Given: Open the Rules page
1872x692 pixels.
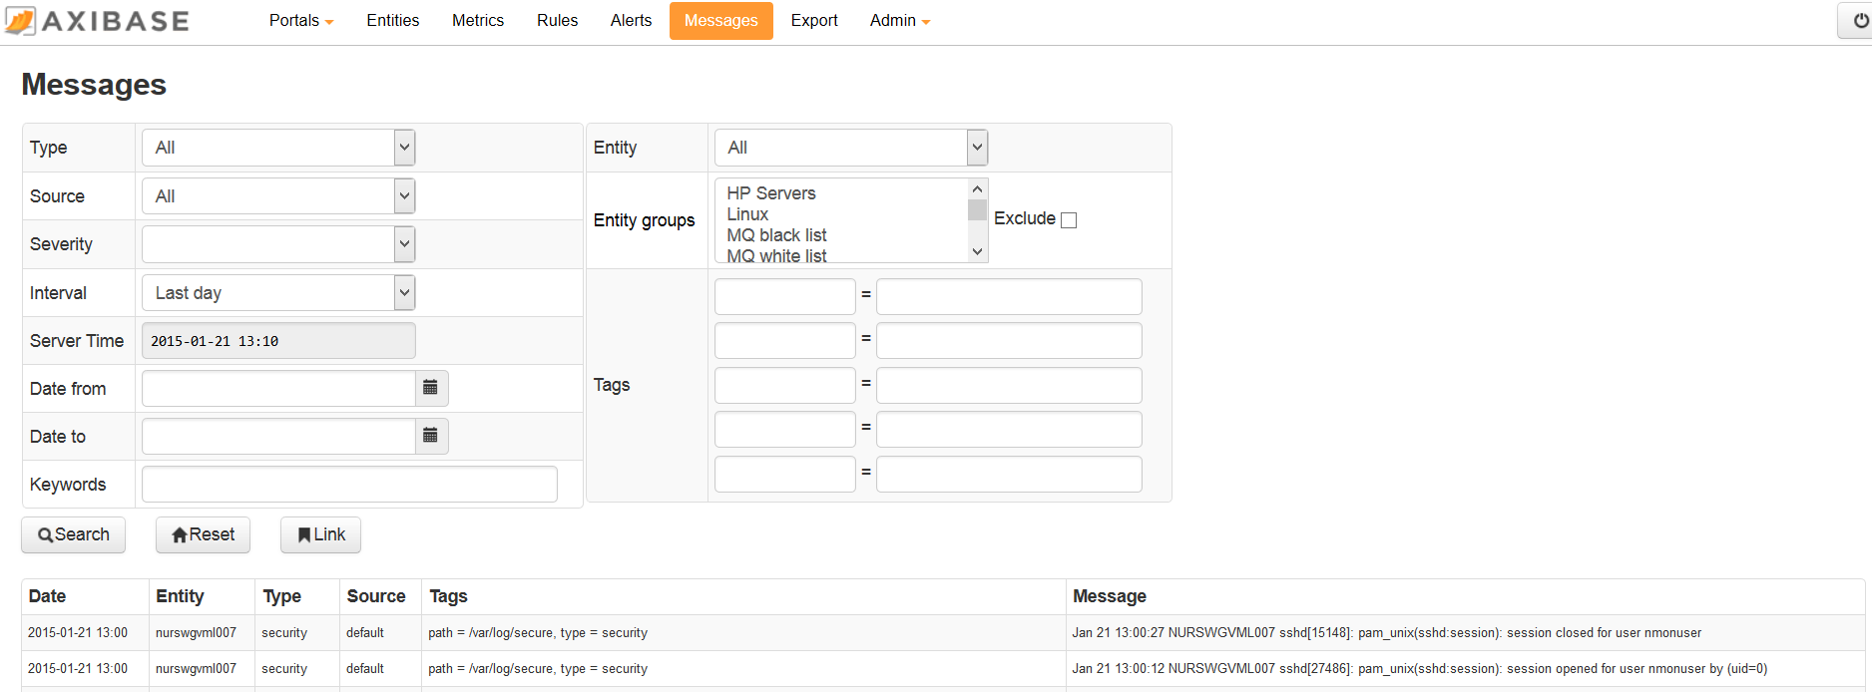Looking at the screenshot, I should pyautogui.click(x=558, y=20).
